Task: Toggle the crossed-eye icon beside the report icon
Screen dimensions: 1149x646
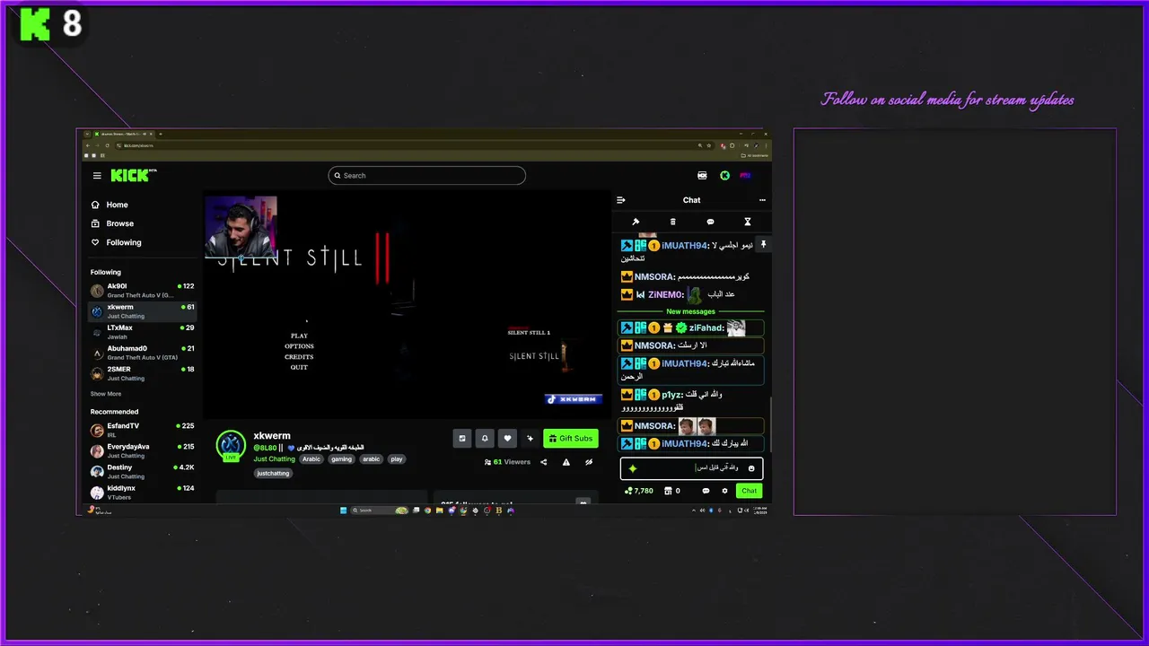Action: click(589, 462)
